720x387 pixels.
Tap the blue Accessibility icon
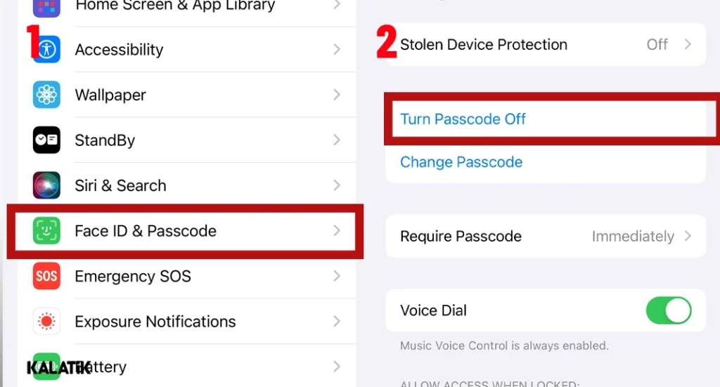[x=46, y=50]
